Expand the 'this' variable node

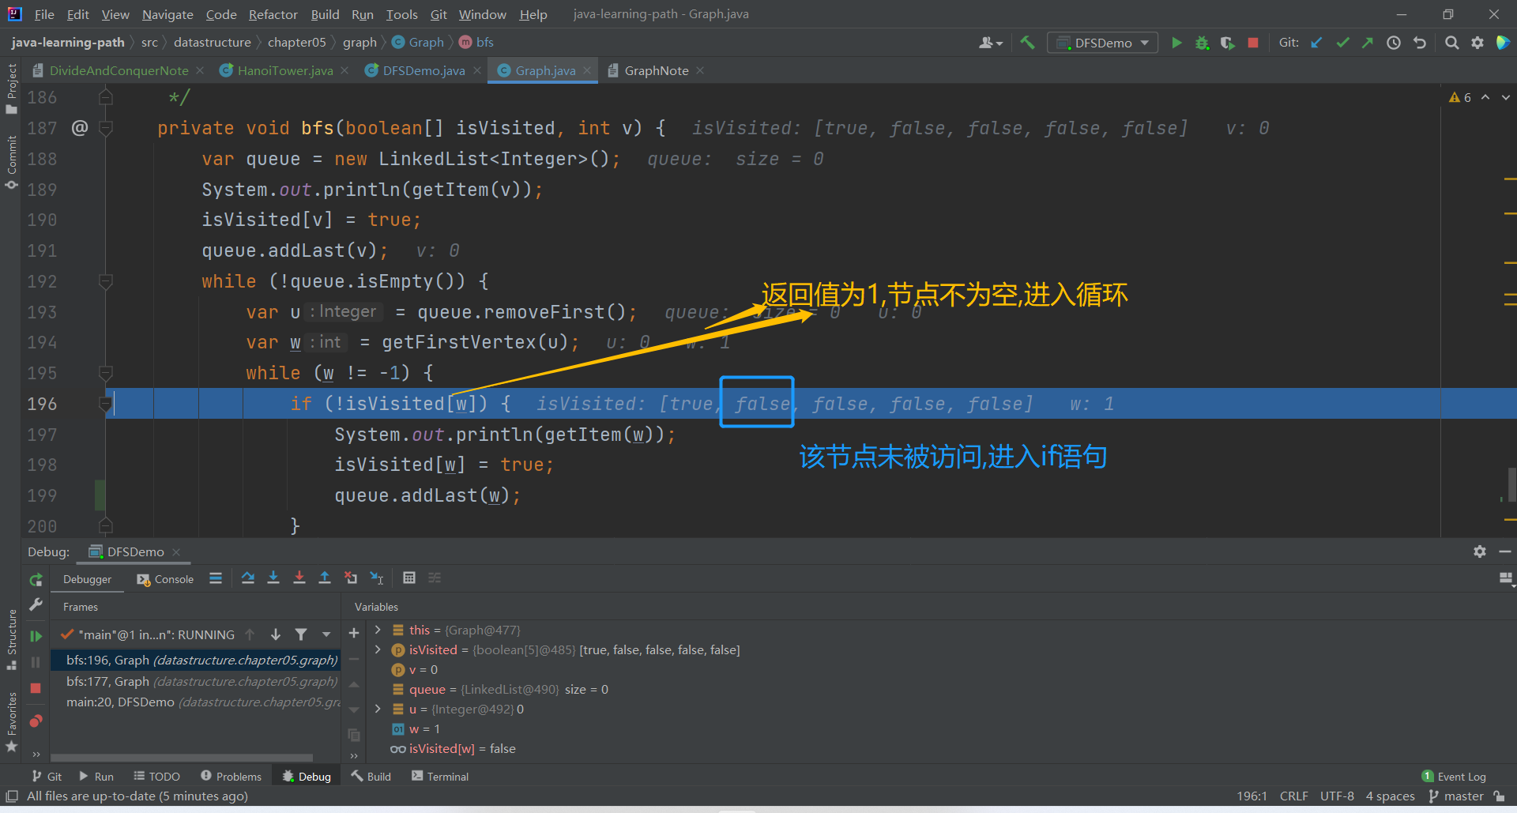378,630
